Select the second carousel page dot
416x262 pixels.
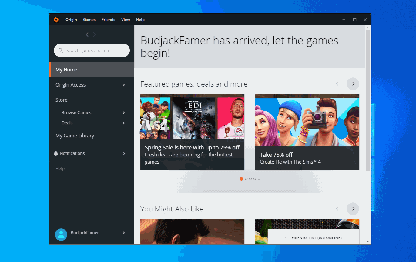[x=246, y=179]
